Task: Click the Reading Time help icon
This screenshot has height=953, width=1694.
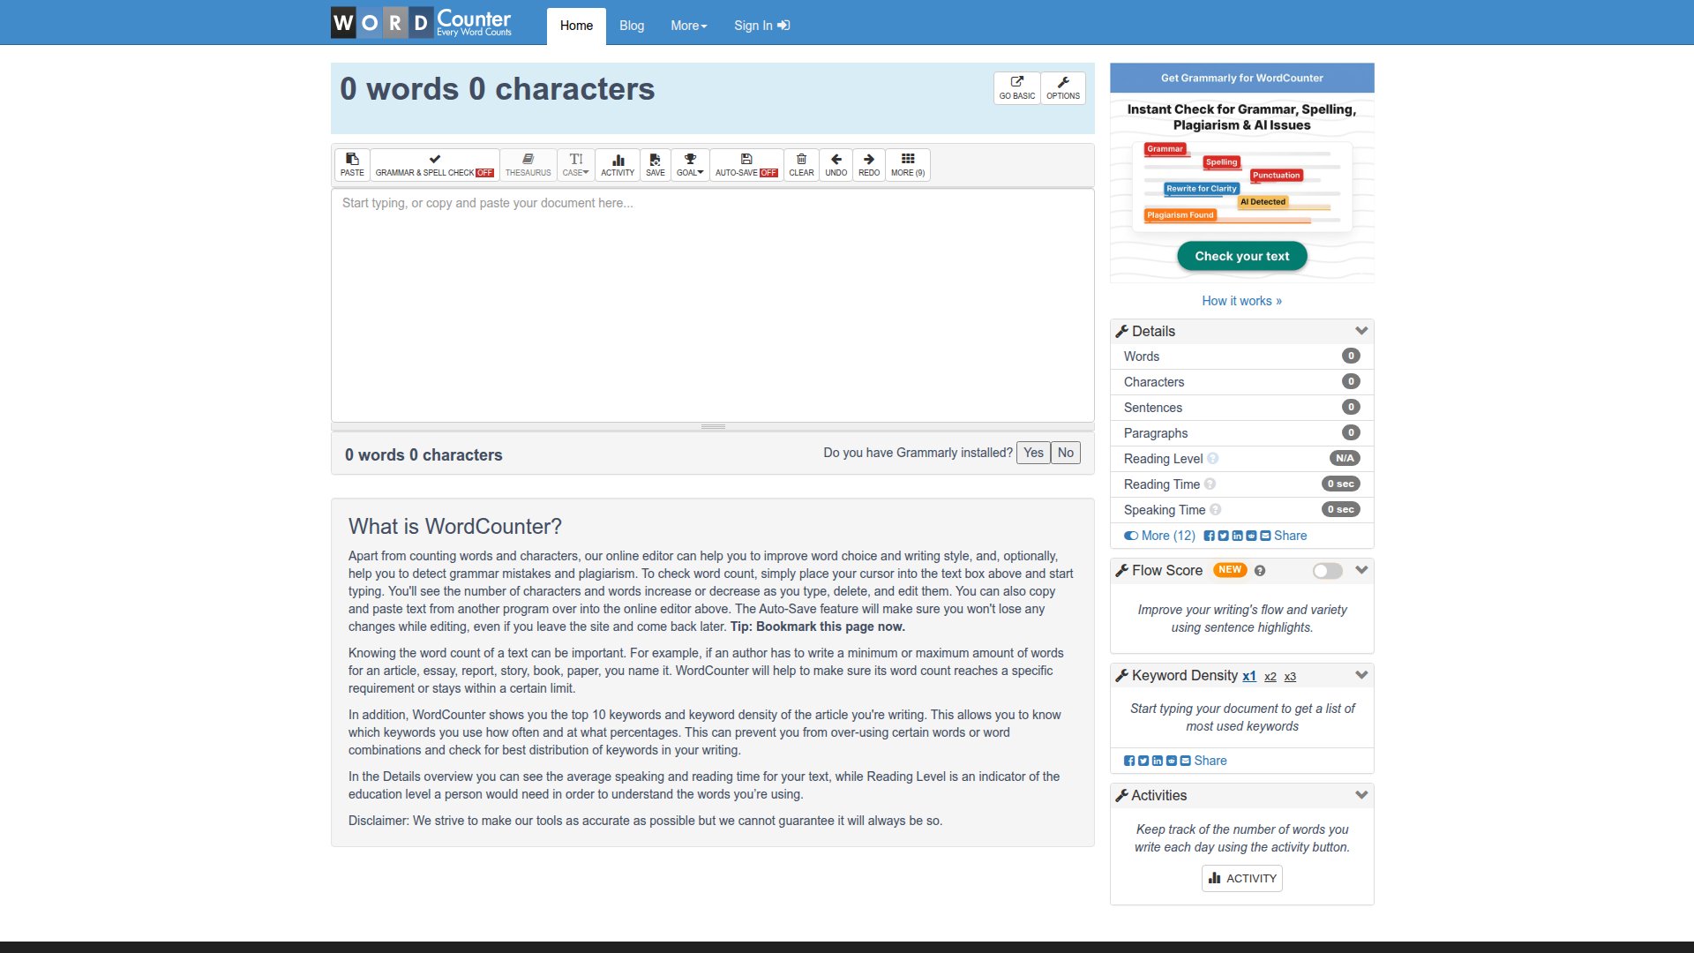Action: (x=1211, y=484)
